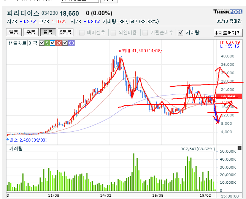The image size is (246, 199).
Task: Click the stock code 034230
Action: [x=49, y=13]
